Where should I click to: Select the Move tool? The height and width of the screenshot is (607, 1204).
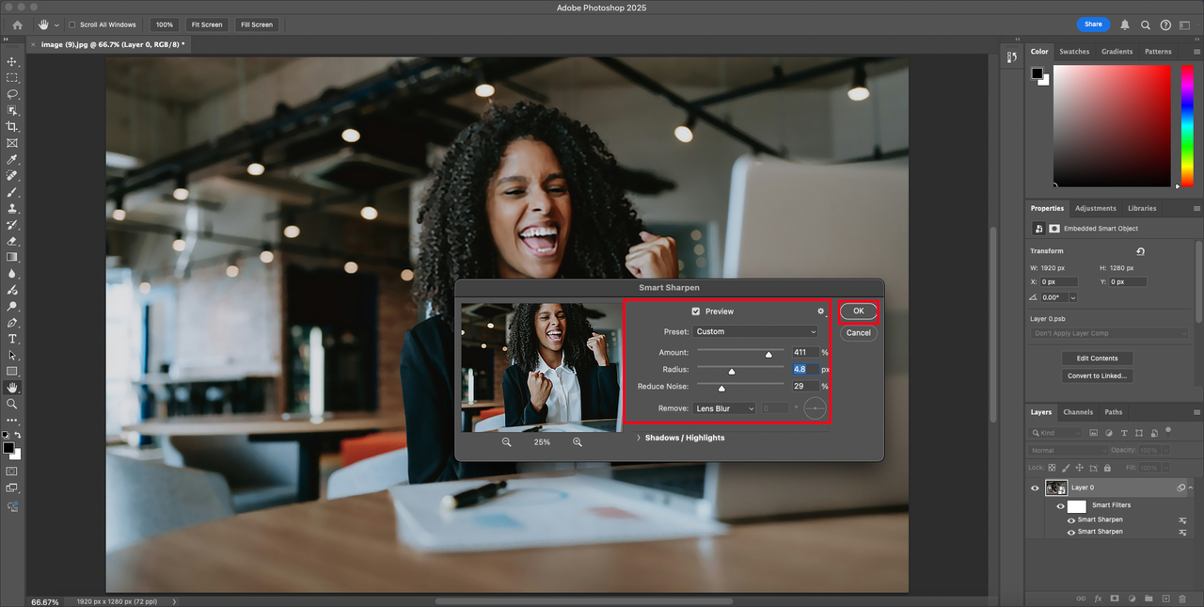12,61
